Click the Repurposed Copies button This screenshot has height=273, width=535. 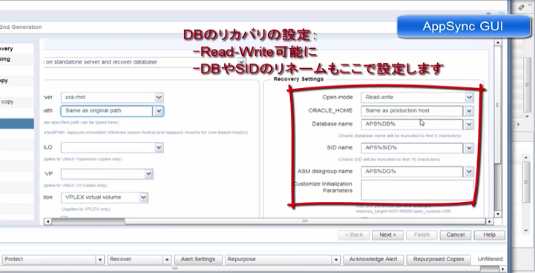pos(439,260)
